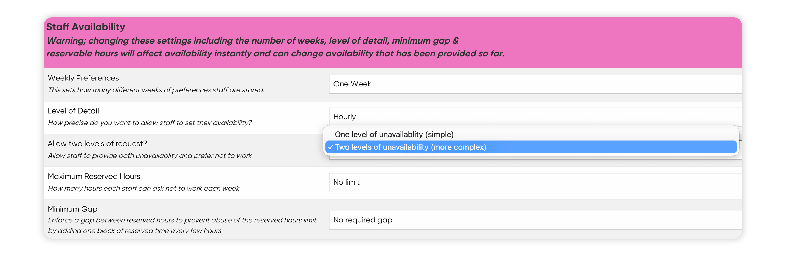Image resolution: width=798 pixels, height=255 pixels.
Task: Click the Allow two levels of request label
Action: point(97,144)
